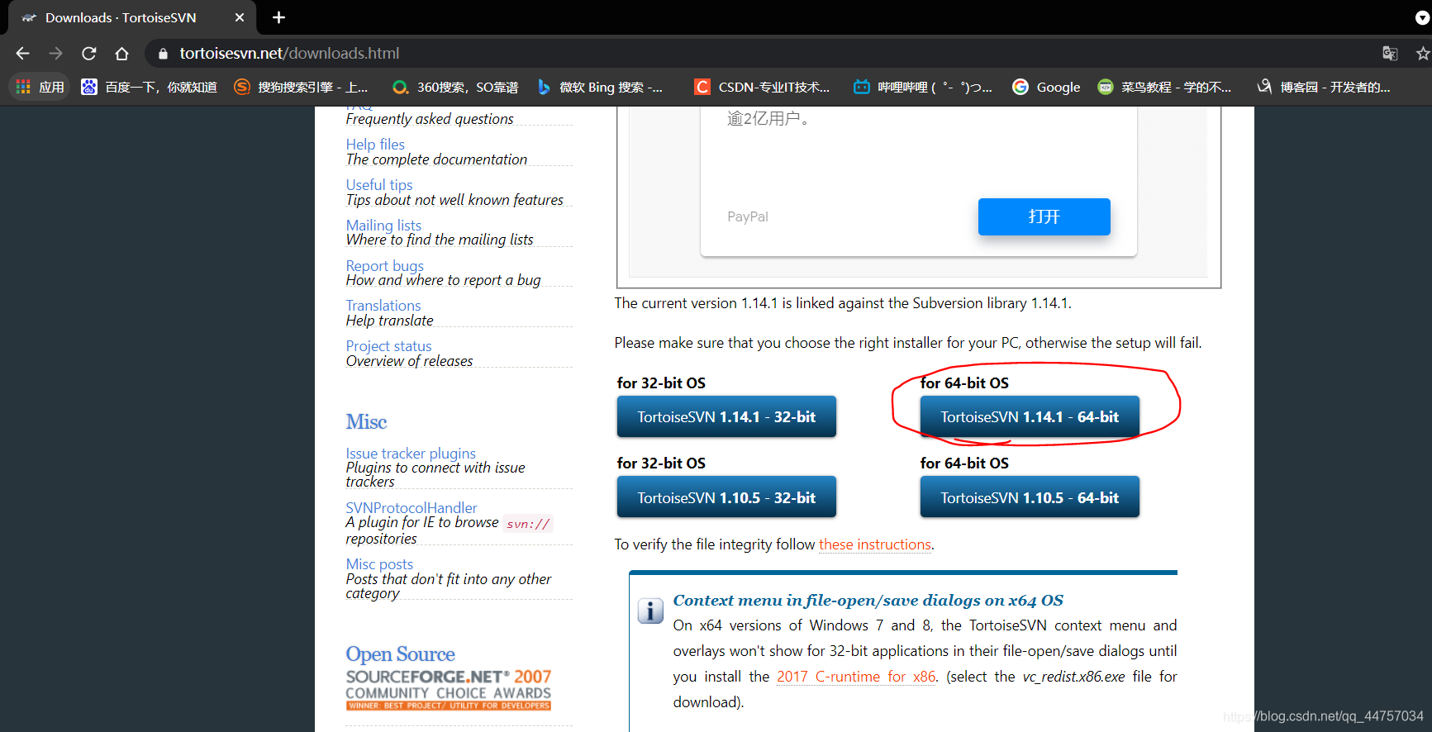Open a new browser tab with plus
The width and height of the screenshot is (1432, 732).
278,17
